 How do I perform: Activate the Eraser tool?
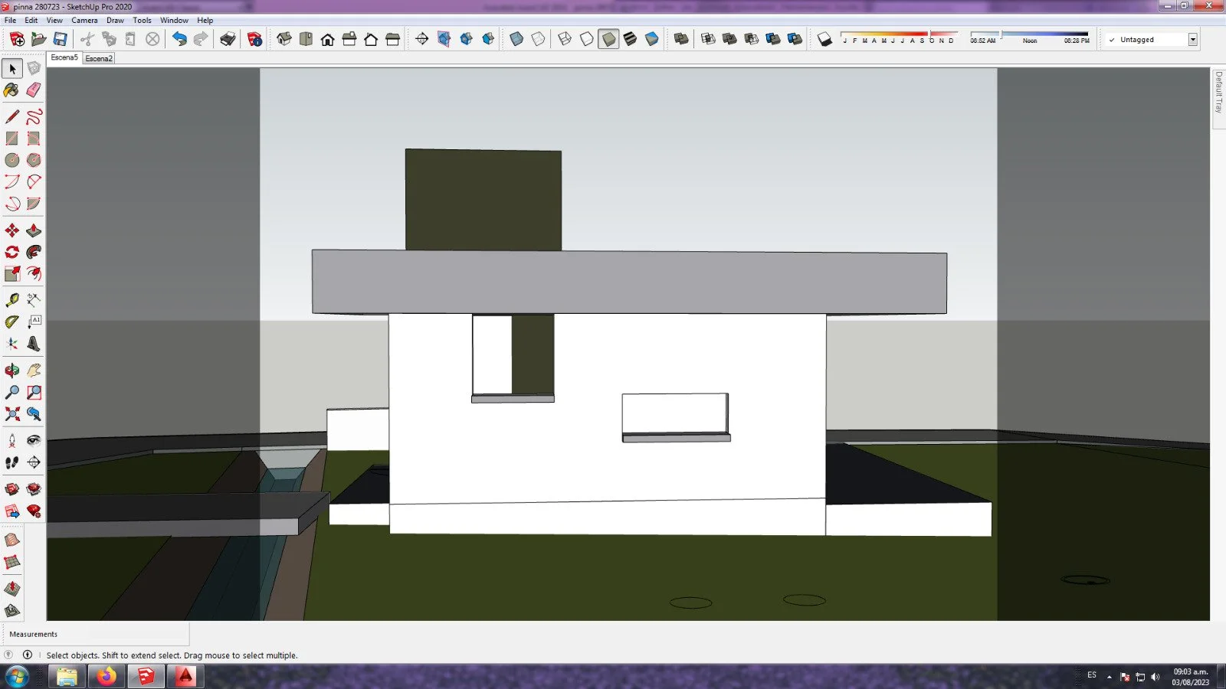(x=34, y=90)
